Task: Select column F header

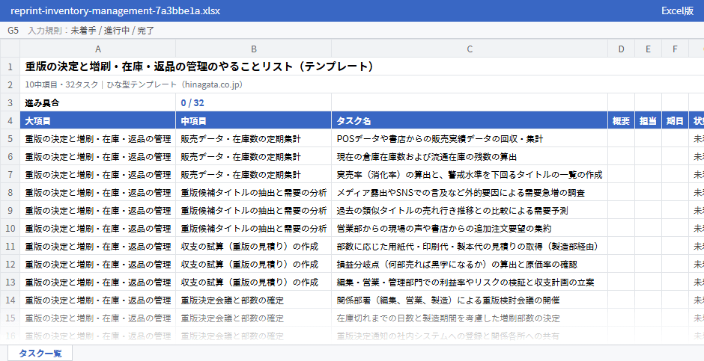Action: click(675, 49)
